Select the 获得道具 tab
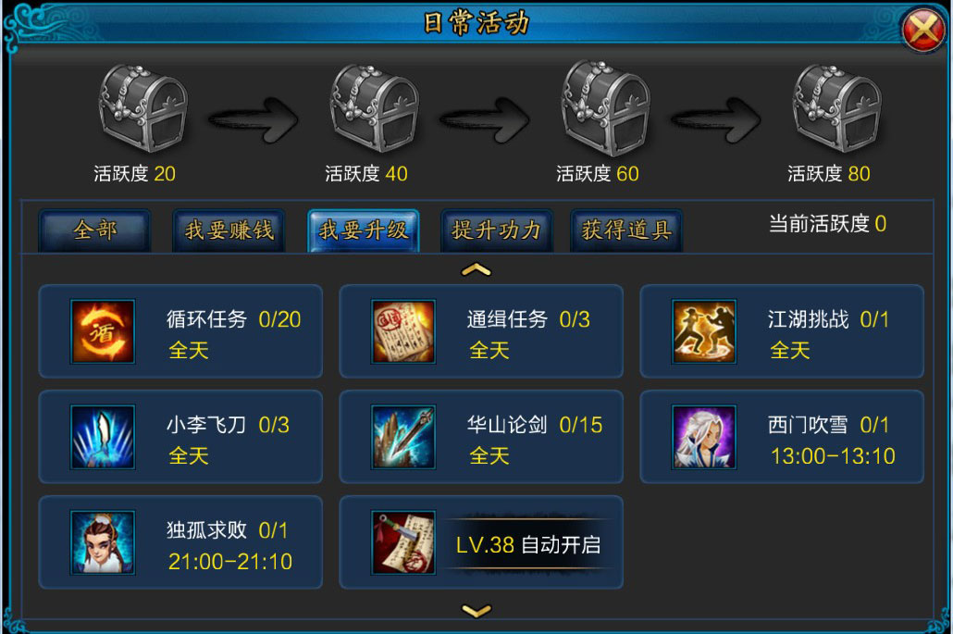Screen dimensions: 953x634 pyautogui.click(x=626, y=230)
